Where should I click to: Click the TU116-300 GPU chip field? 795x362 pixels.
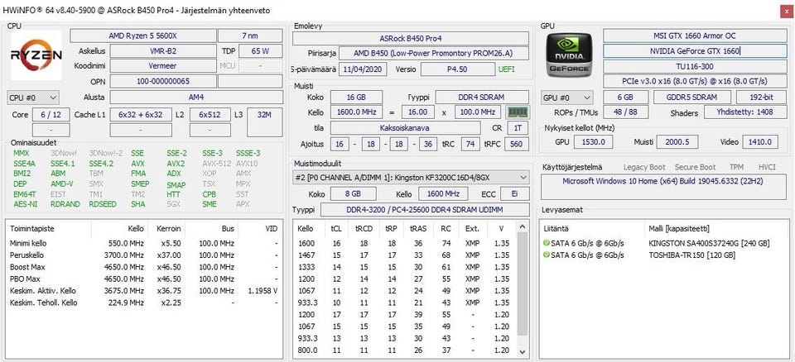695,66
